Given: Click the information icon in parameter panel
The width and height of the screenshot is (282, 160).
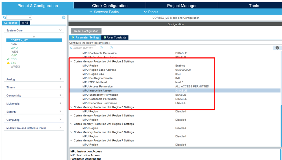Looking at the screenshot, I should [277, 48].
